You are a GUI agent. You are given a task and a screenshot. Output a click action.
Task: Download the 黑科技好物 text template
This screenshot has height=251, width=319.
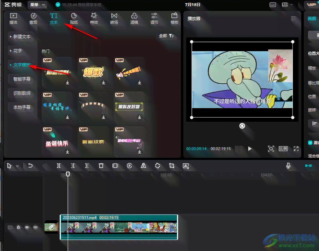(x=140, y=117)
